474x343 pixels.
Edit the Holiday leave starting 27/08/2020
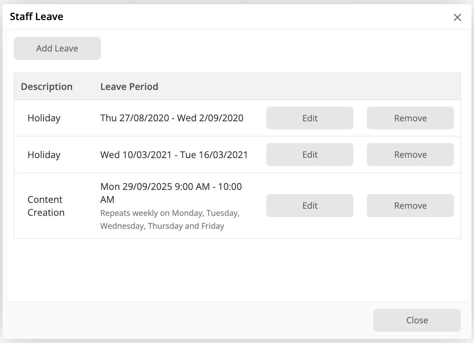coord(310,118)
